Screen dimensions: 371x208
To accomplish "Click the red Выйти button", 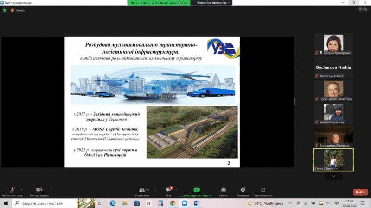I will [x=360, y=192].
